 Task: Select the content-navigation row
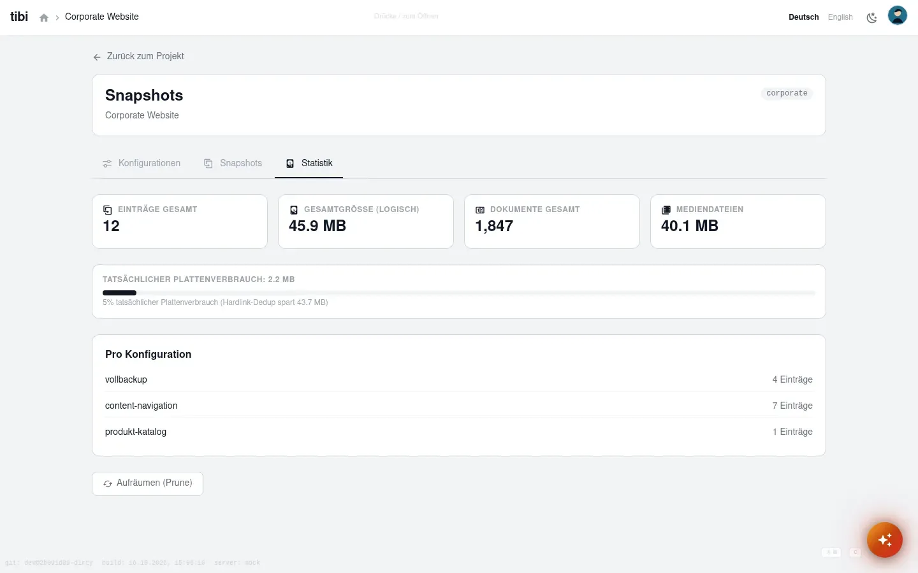(x=459, y=406)
